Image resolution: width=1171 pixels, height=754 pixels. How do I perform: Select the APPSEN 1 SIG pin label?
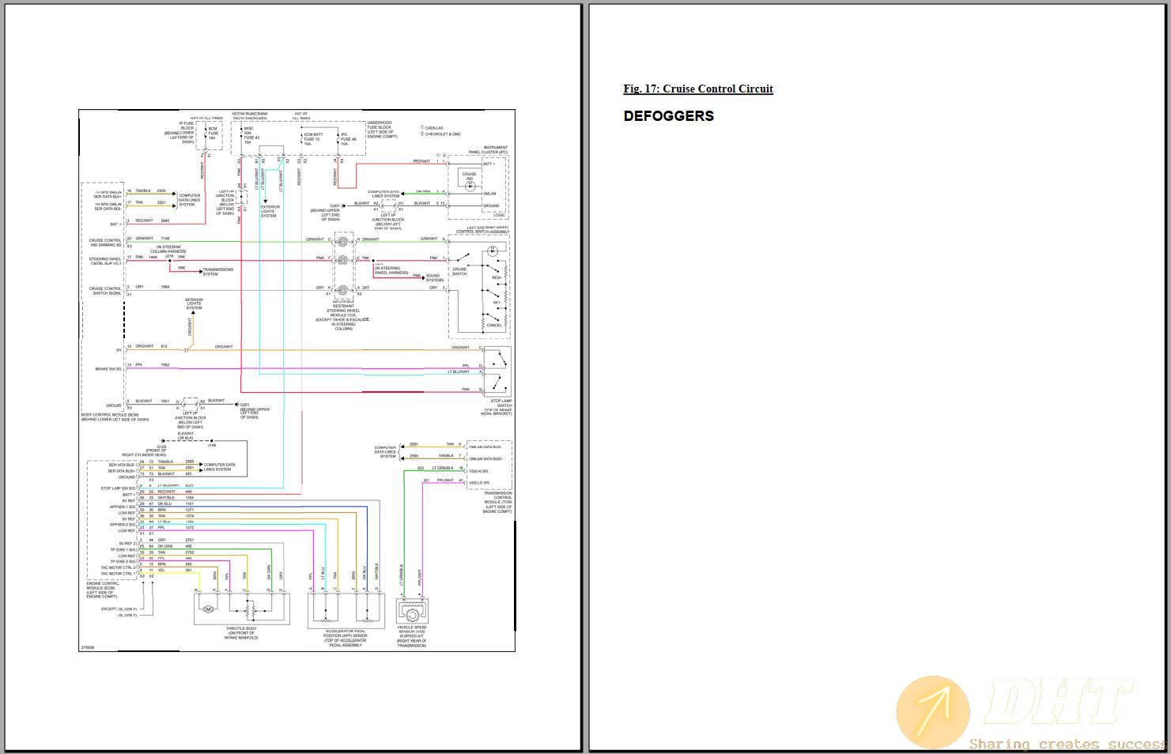tap(122, 507)
